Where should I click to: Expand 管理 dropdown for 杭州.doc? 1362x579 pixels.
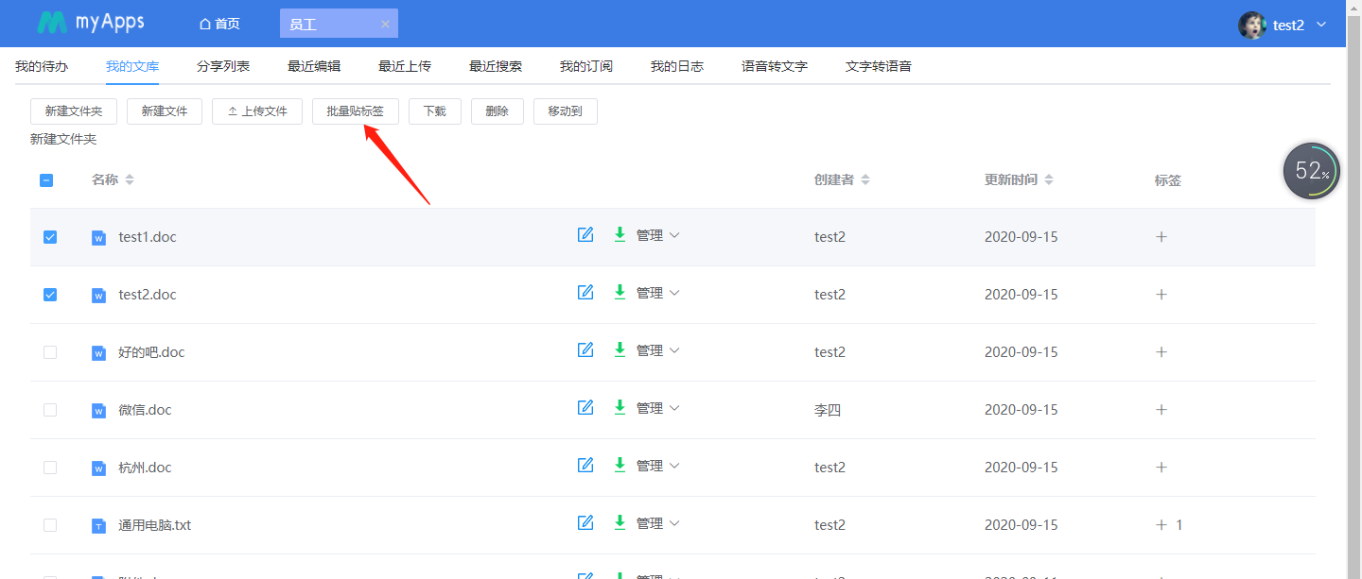point(658,467)
